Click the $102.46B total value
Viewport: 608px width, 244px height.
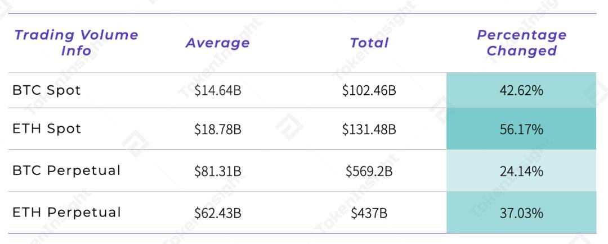click(369, 90)
